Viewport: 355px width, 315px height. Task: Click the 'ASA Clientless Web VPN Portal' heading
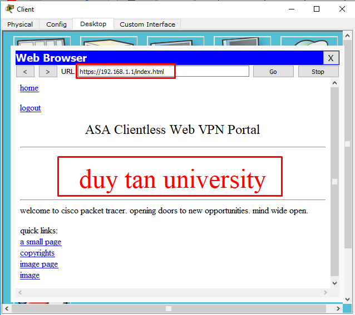pyautogui.click(x=172, y=129)
